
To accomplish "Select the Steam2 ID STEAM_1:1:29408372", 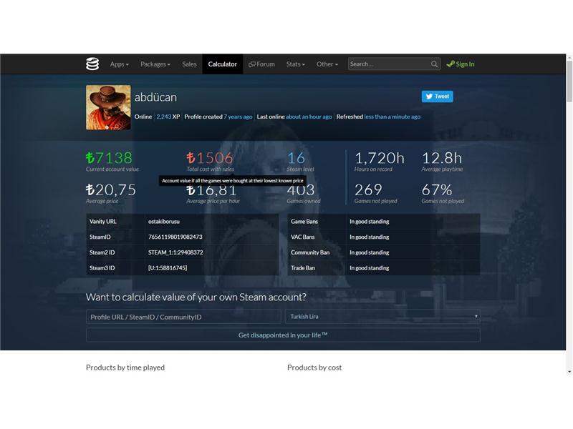I will coord(175,252).
